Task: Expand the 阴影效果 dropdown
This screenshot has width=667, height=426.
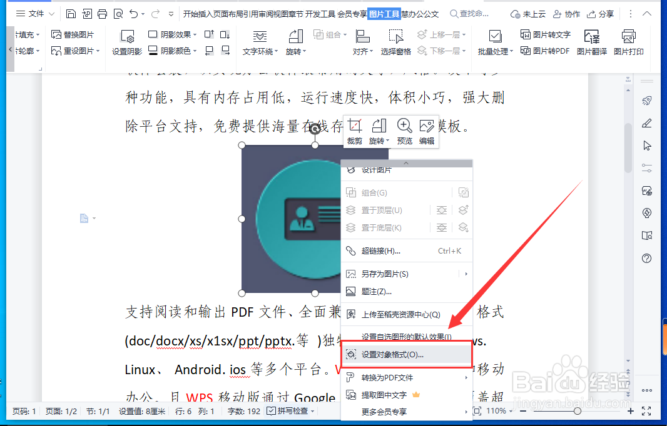Action: [195, 34]
